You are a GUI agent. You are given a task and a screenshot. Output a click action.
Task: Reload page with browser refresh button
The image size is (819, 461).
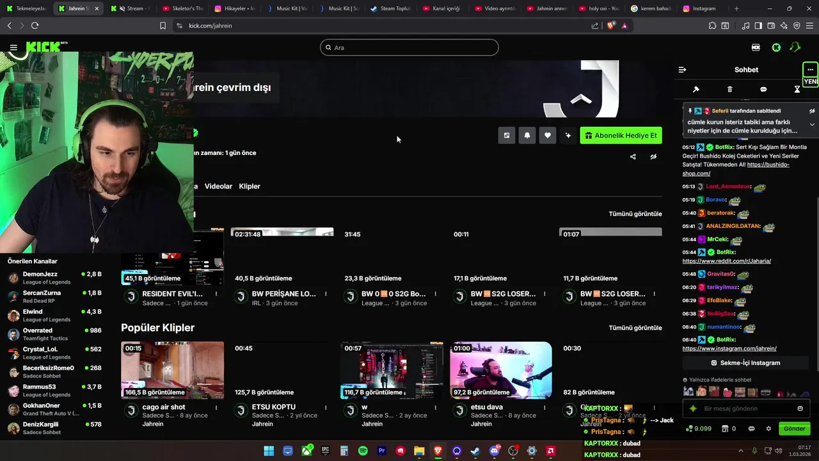pyautogui.click(x=35, y=26)
